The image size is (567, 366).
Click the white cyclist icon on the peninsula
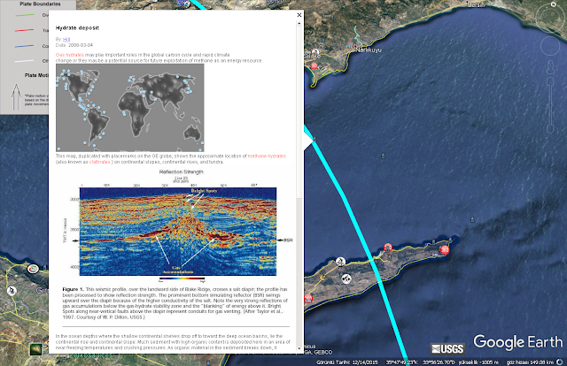[x=340, y=262]
